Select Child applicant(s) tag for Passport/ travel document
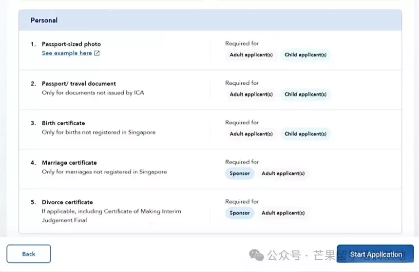This screenshot has width=419, height=272. (305, 95)
